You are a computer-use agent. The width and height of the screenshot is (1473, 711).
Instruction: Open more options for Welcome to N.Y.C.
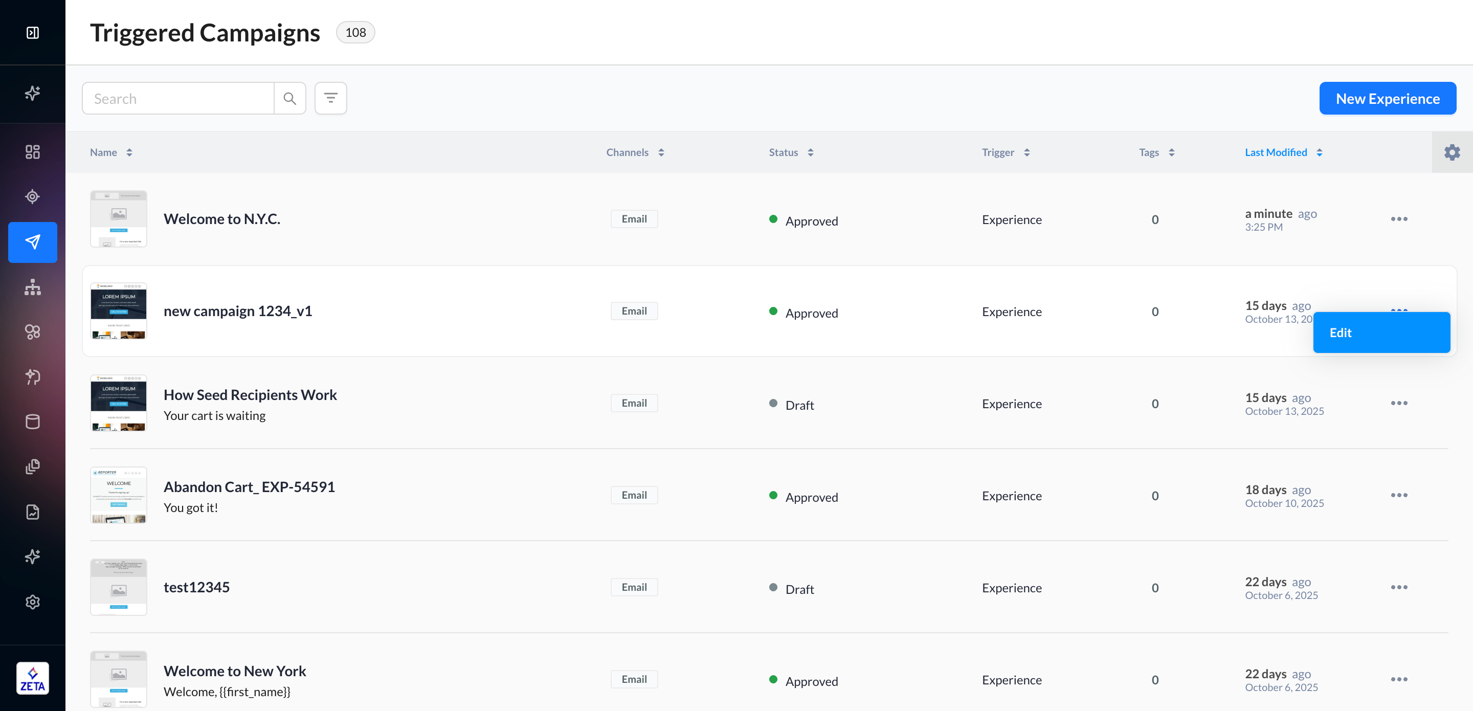pos(1399,219)
